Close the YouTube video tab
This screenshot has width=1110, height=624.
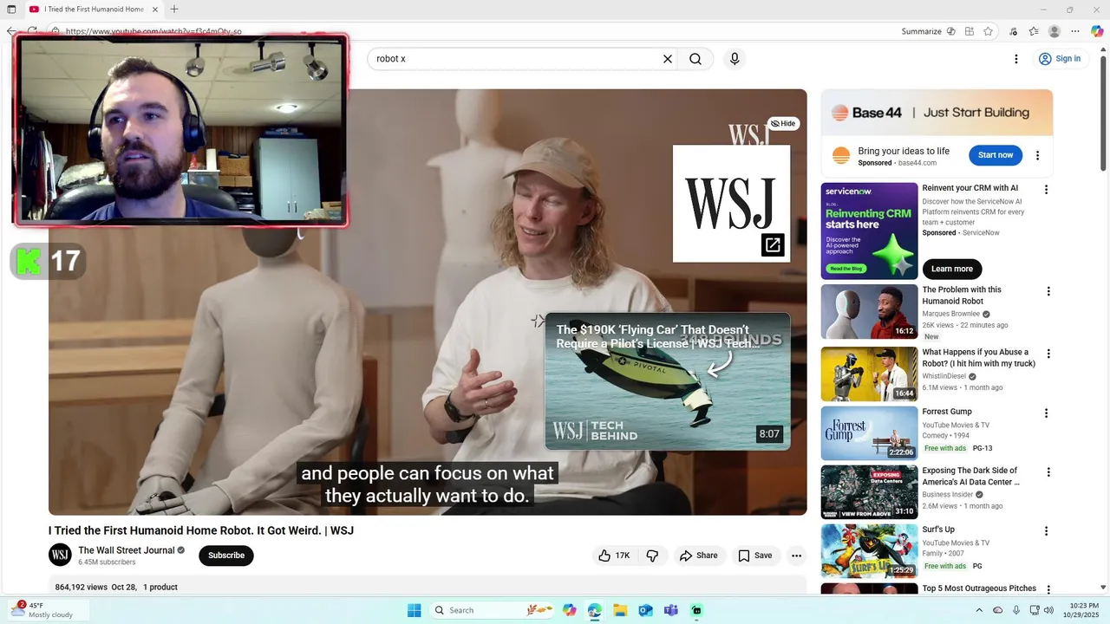pyautogui.click(x=156, y=10)
